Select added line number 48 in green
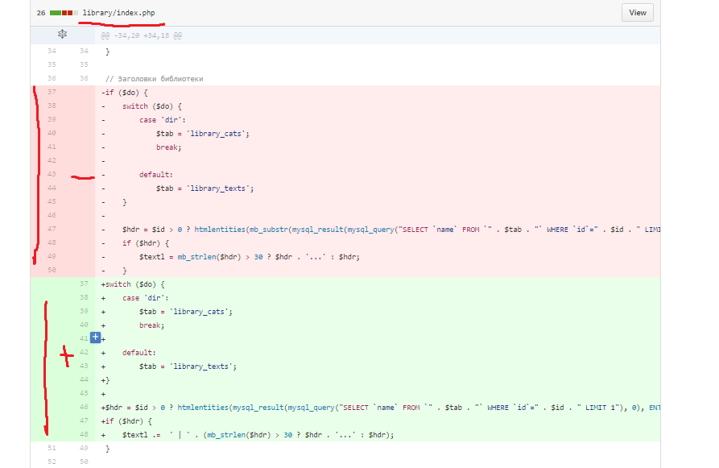This screenshot has height=468, width=719. point(83,434)
